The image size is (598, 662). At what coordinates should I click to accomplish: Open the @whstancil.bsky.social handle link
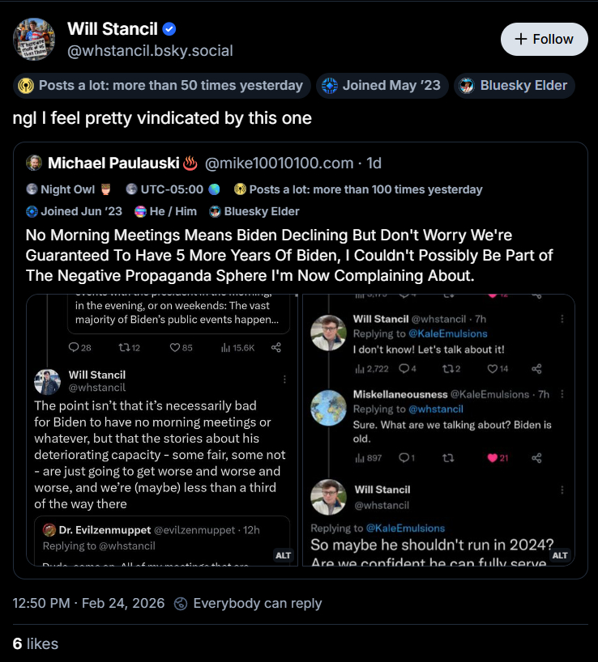[x=150, y=50]
